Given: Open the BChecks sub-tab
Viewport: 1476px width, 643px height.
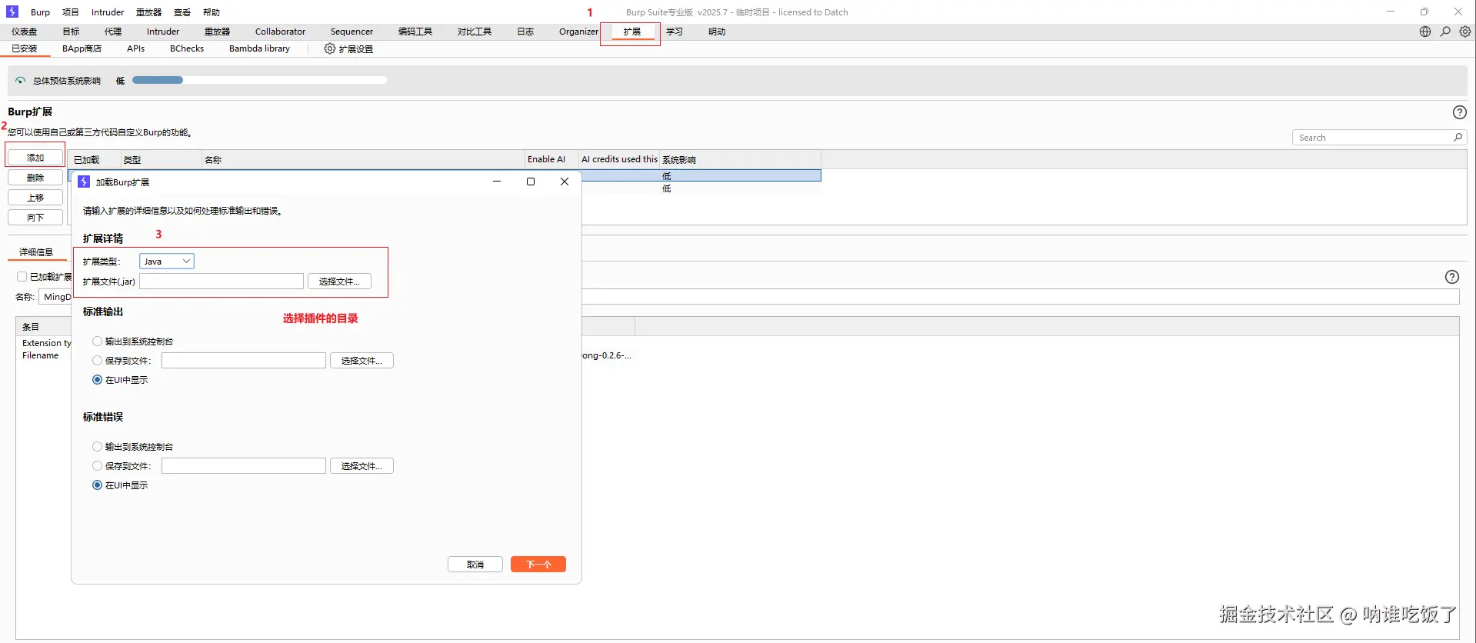Looking at the screenshot, I should click(x=187, y=48).
